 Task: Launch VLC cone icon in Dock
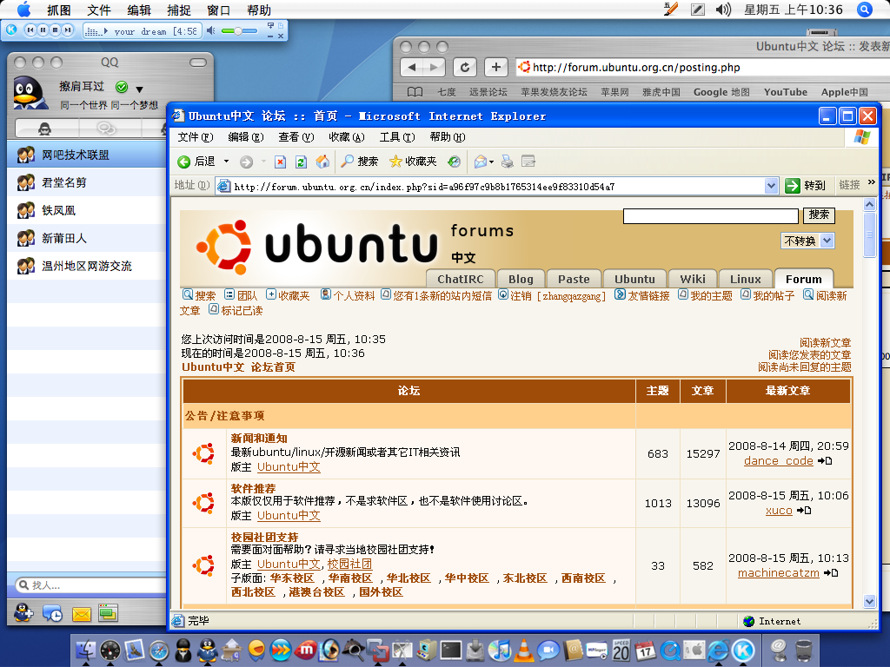524,650
